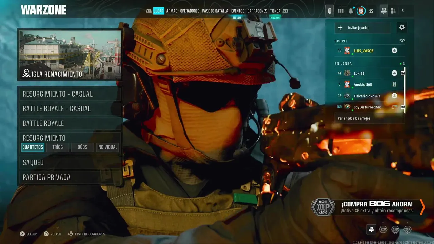
Task: Click the R3 social panel icon
Action: pos(383,11)
